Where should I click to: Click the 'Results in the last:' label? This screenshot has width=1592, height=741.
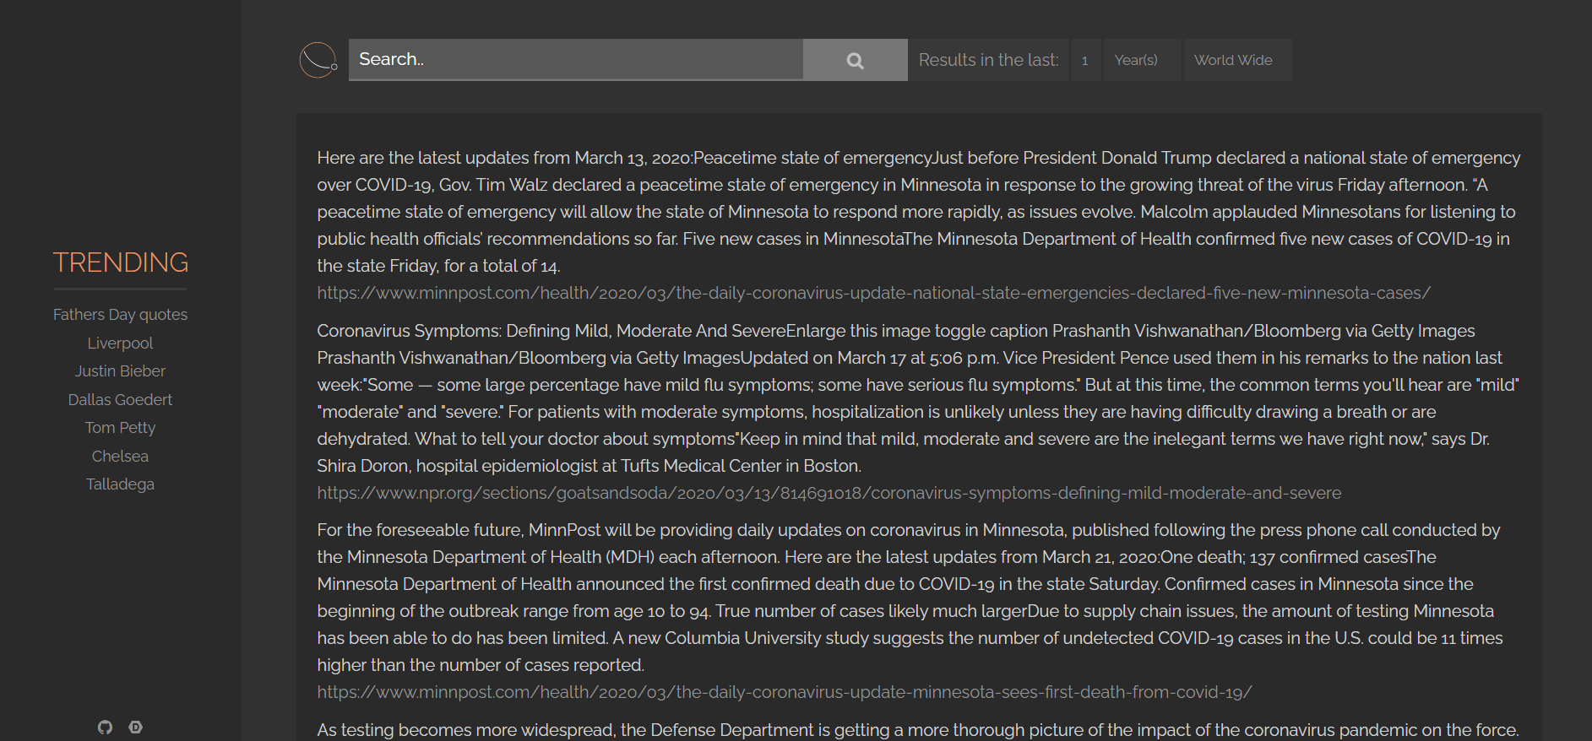[x=988, y=60]
